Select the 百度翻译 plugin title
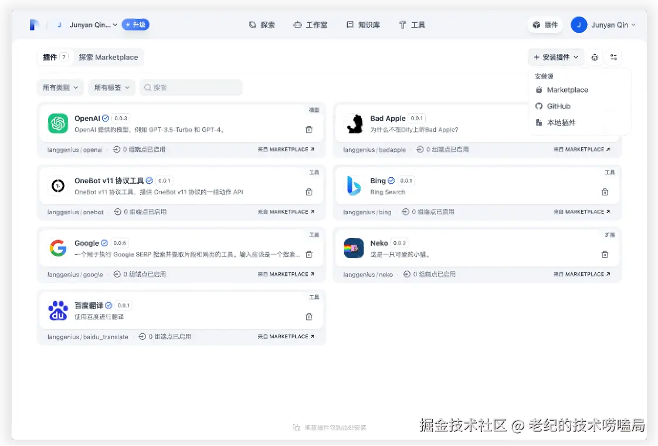658x446 pixels. tap(89, 305)
